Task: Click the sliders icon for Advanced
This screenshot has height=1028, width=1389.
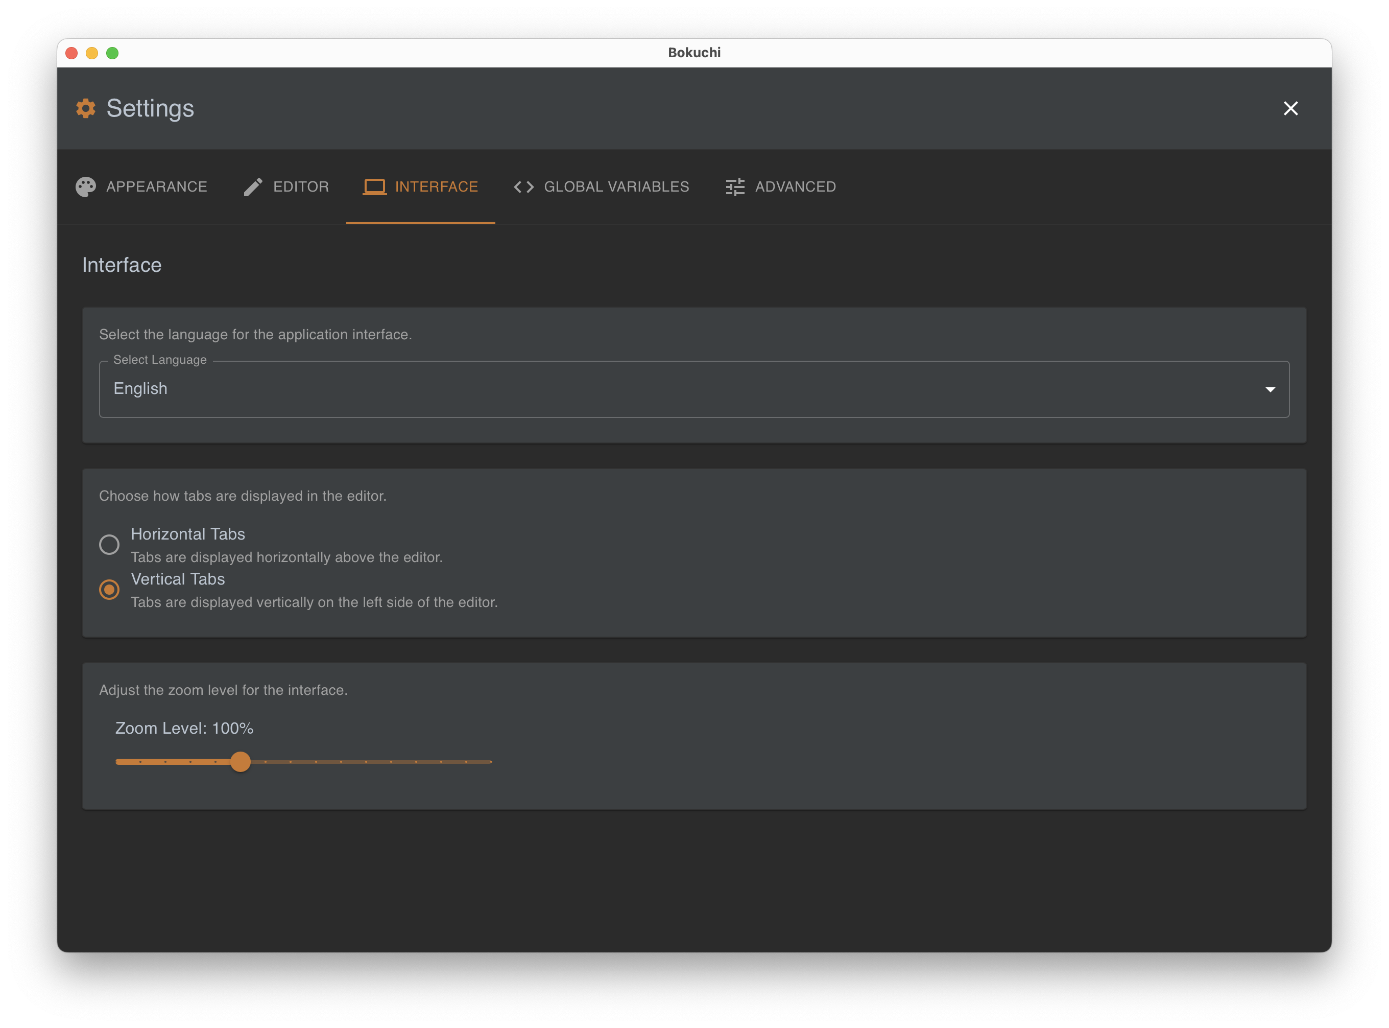Action: click(735, 186)
